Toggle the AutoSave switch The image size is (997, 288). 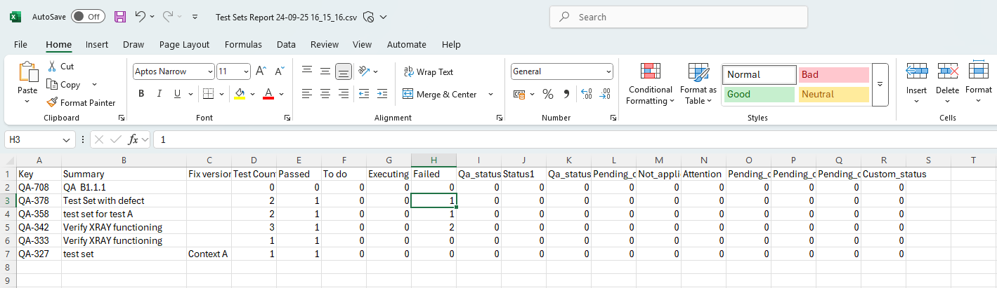pos(88,16)
